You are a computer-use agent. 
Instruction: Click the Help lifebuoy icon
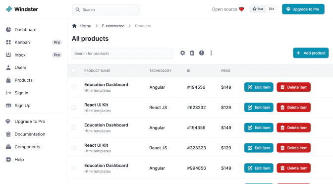8,159
